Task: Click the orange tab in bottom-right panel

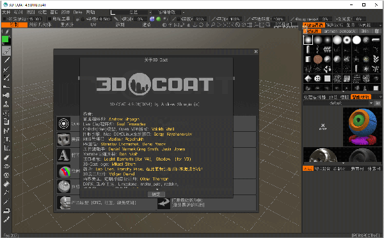Action: 308,169
